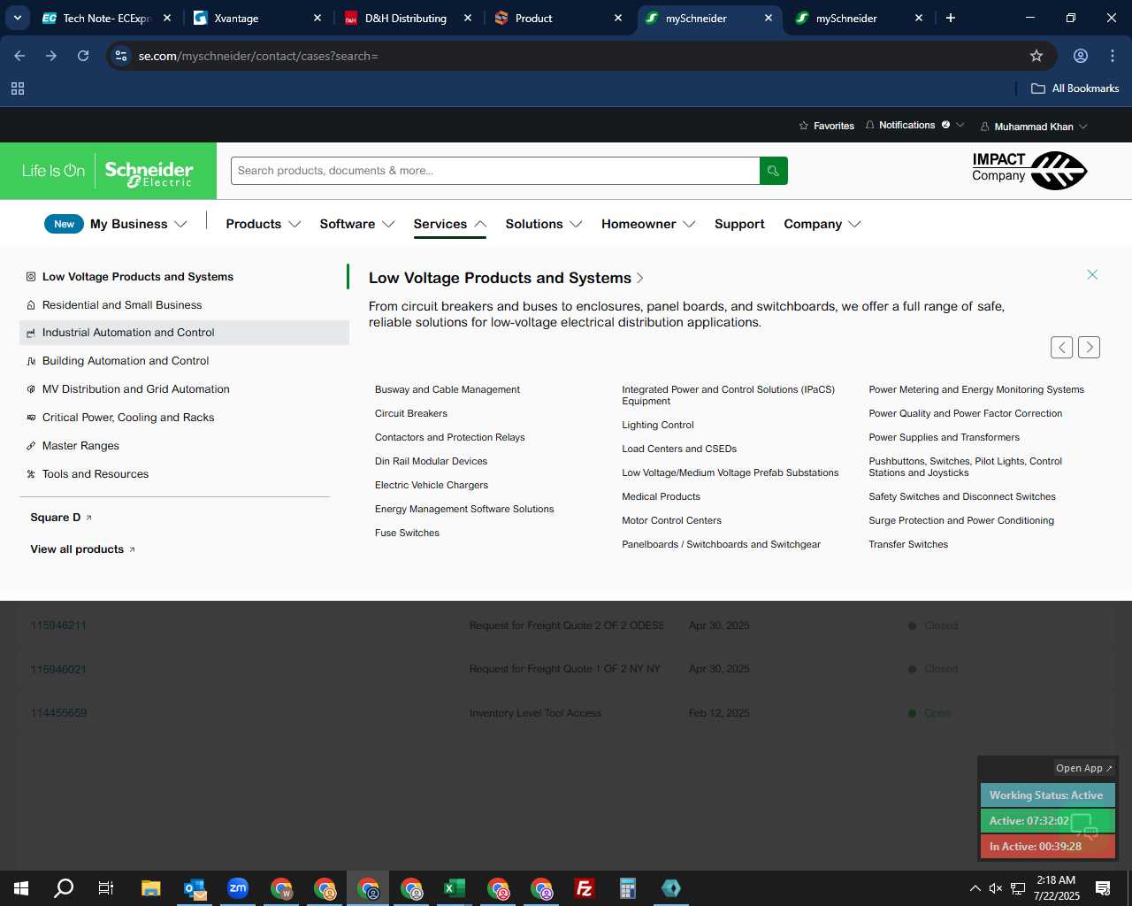Open the Muhammad Khan account dropdown
This screenshot has height=906, width=1132.
(x=1034, y=127)
